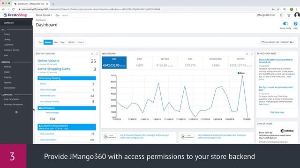Open the trophy achievements icon
This screenshot has height=168, width=300.
(x=289, y=15)
